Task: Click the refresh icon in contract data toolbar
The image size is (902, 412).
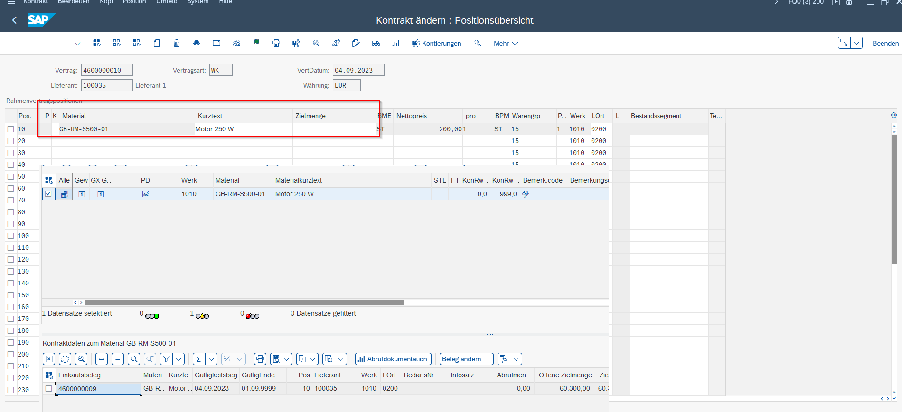Action: pos(65,359)
